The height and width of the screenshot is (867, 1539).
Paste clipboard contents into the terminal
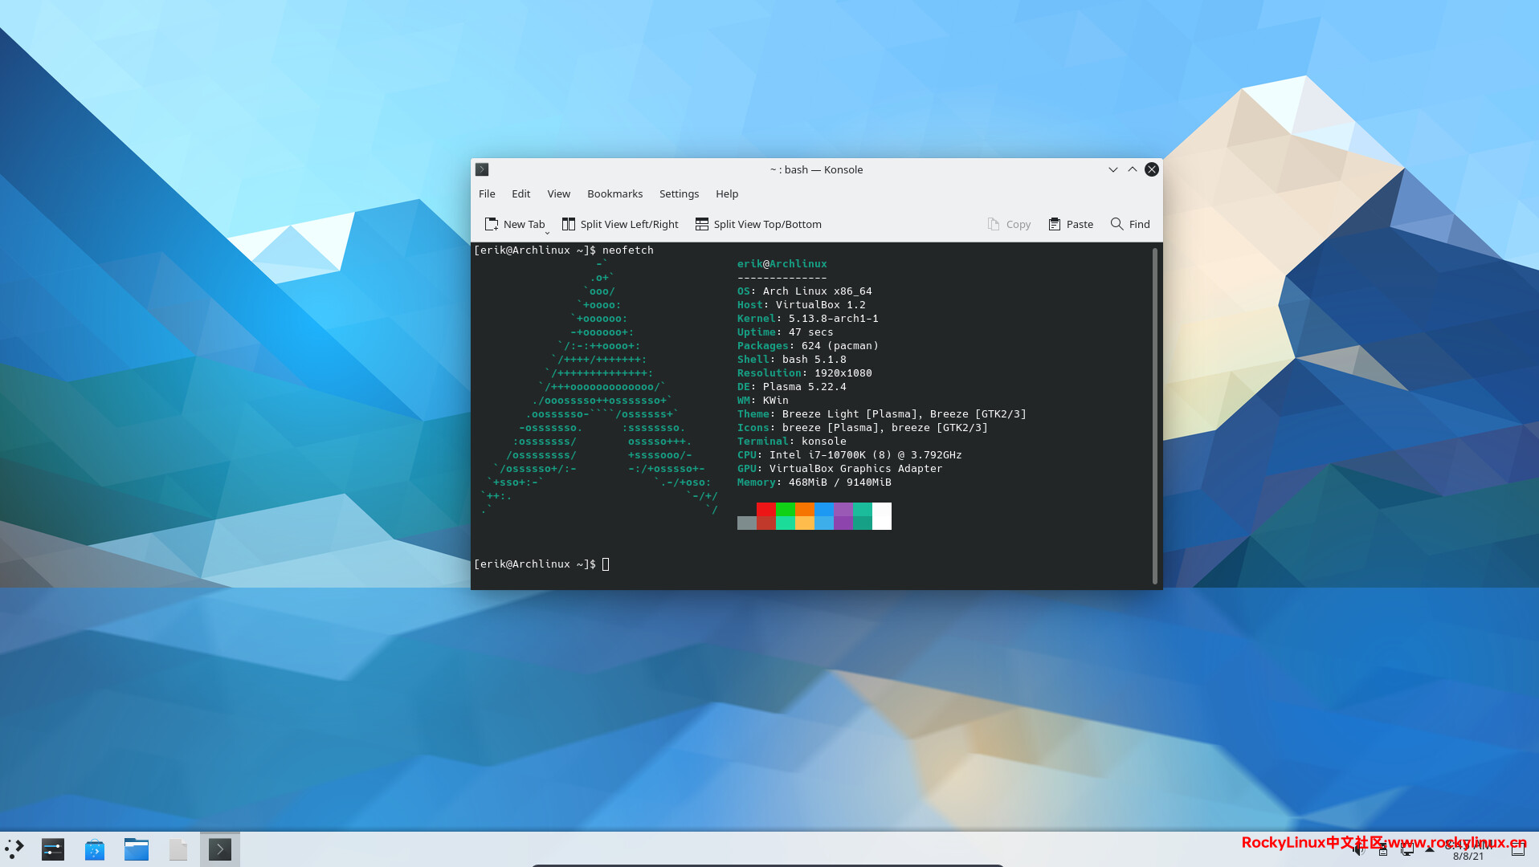pos(1070,224)
